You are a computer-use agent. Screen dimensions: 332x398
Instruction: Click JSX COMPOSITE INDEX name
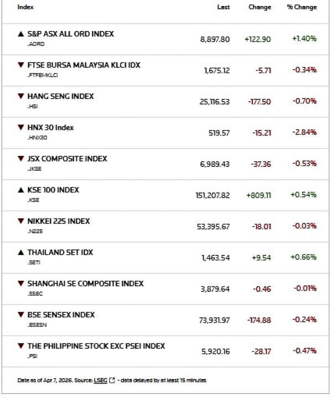pyautogui.click(x=67, y=159)
